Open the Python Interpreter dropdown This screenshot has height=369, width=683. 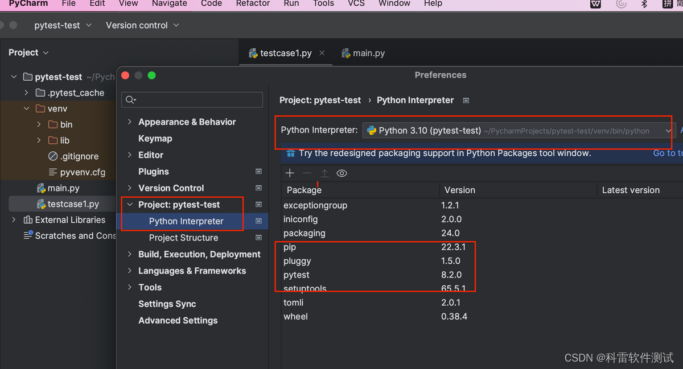tap(519, 130)
